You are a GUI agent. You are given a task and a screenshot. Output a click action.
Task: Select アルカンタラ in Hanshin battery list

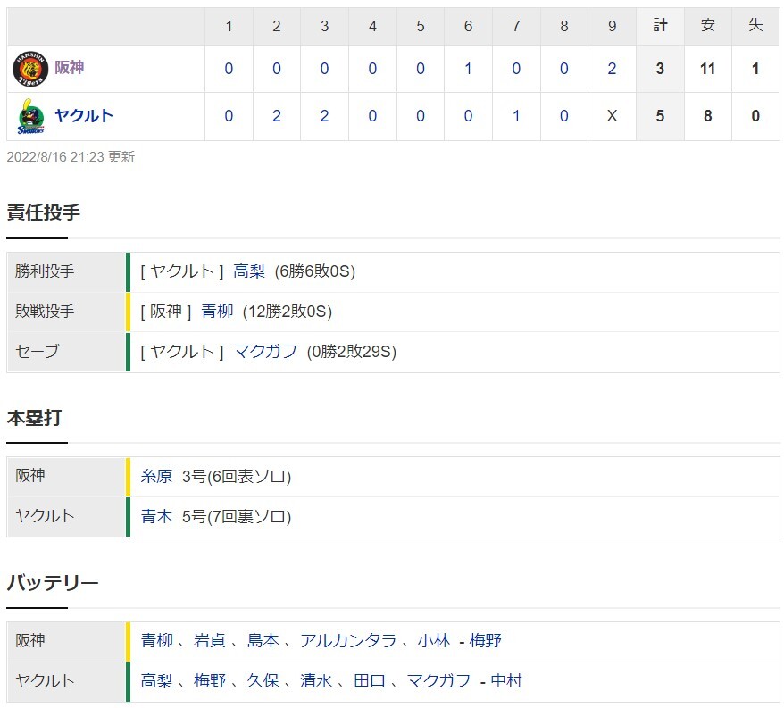point(348,640)
